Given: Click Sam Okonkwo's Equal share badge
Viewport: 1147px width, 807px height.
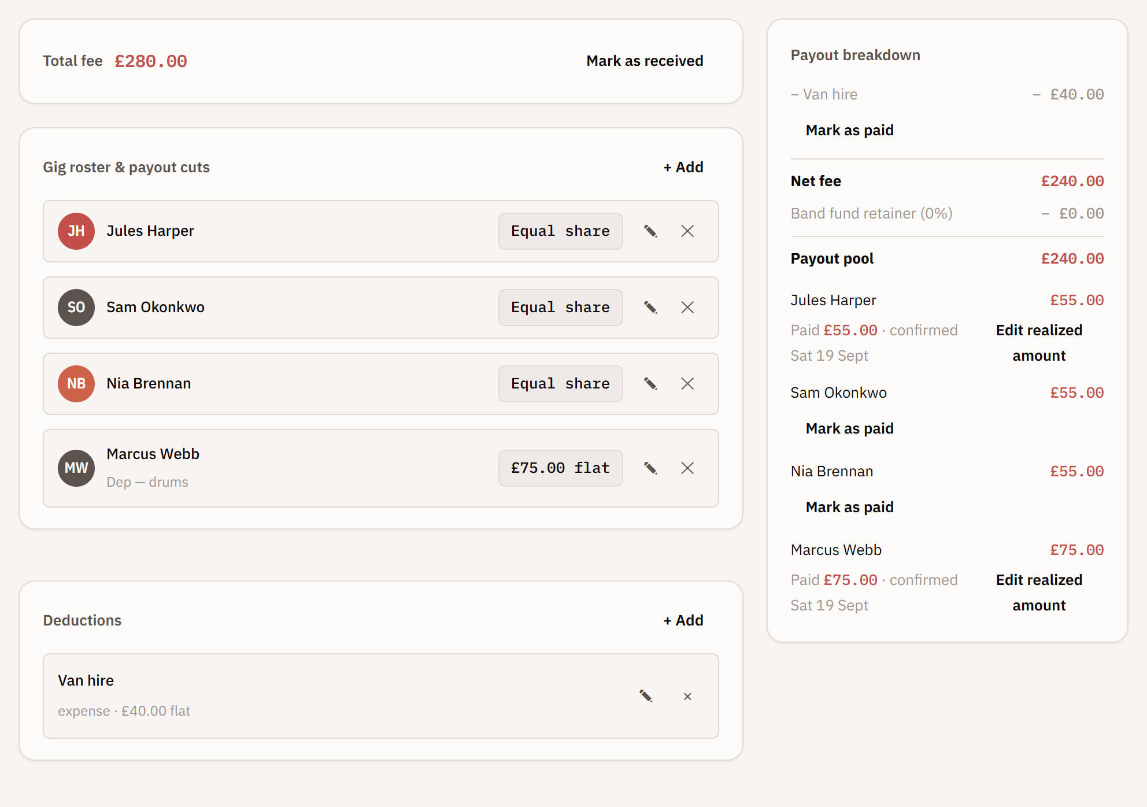Looking at the screenshot, I should click(x=561, y=308).
